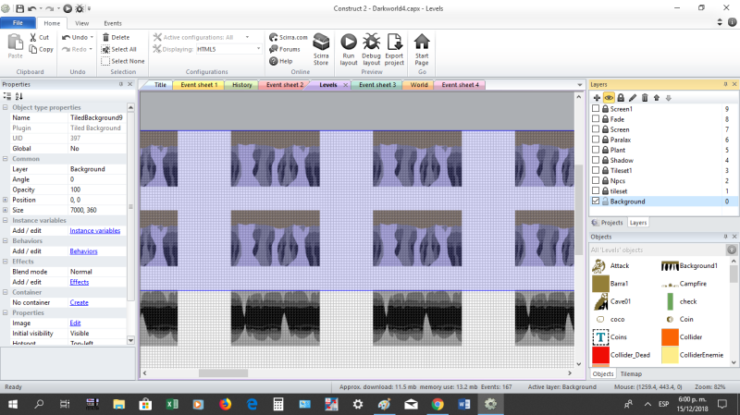Open the tab list dropdown arrow
740x415 pixels.
point(580,85)
